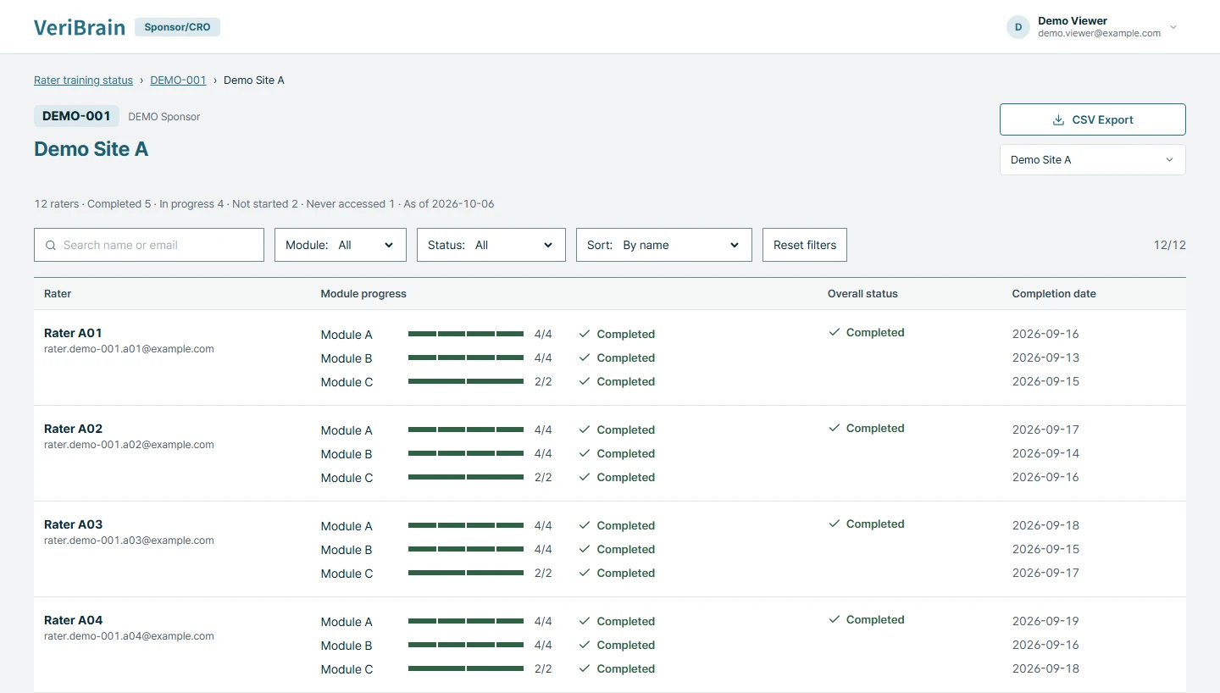The image size is (1220, 693).
Task: Click completion date 2026-09-19
Action: click(x=1045, y=621)
